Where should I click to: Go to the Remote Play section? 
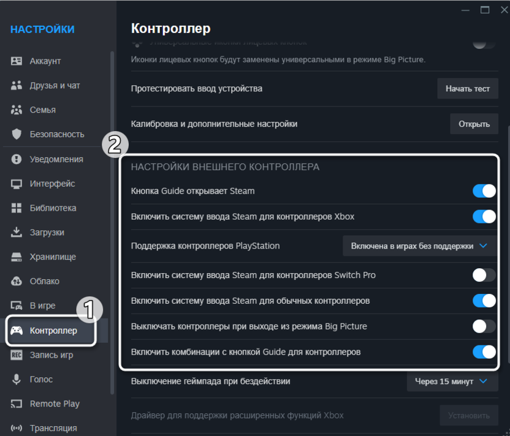click(55, 404)
